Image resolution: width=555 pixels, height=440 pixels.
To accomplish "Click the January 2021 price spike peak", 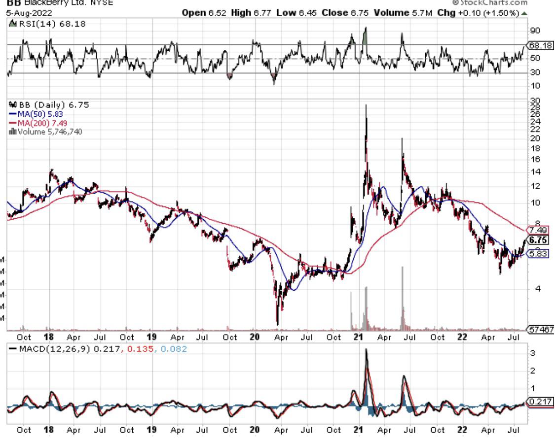I will tap(366, 106).
